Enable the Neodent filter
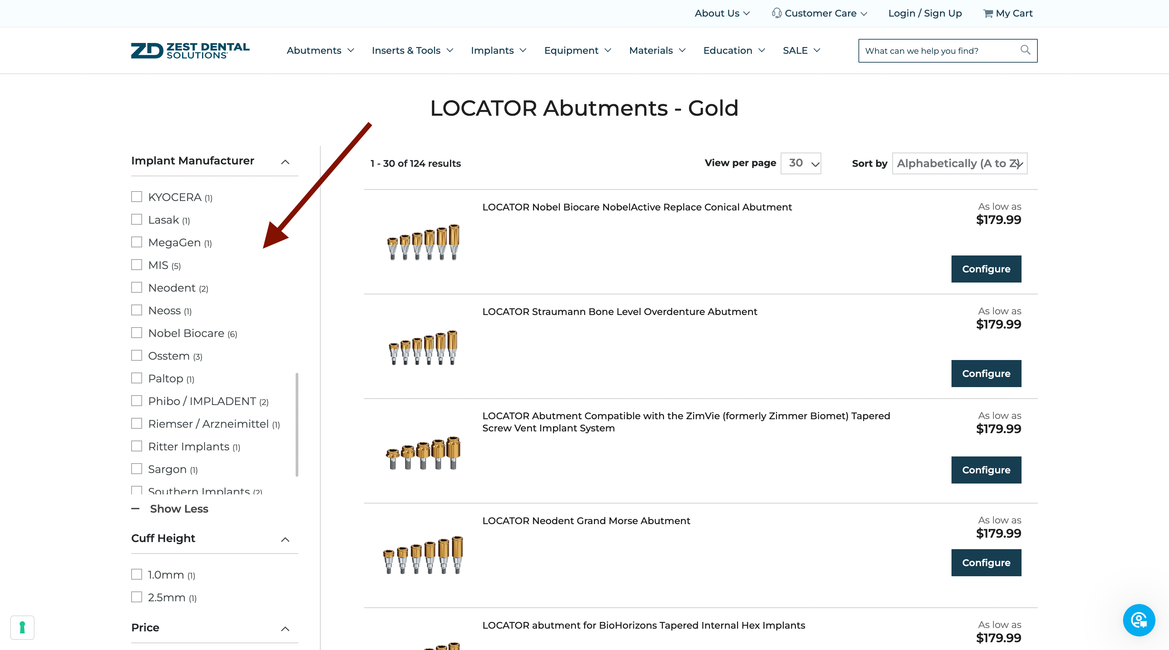Screen dimensions: 1169x650 point(137,287)
